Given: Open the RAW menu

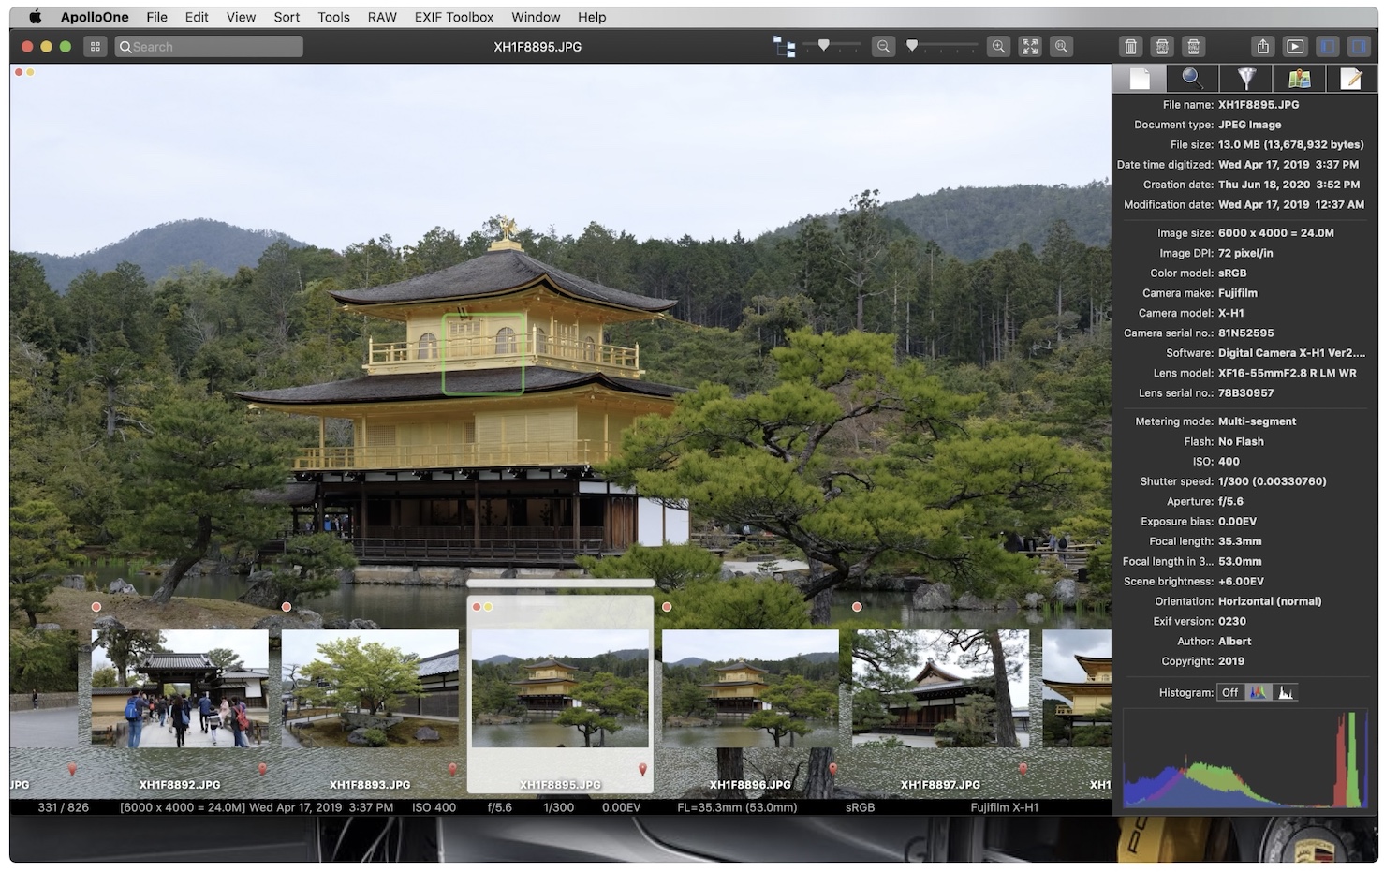Looking at the screenshot, I should (382, 17).
